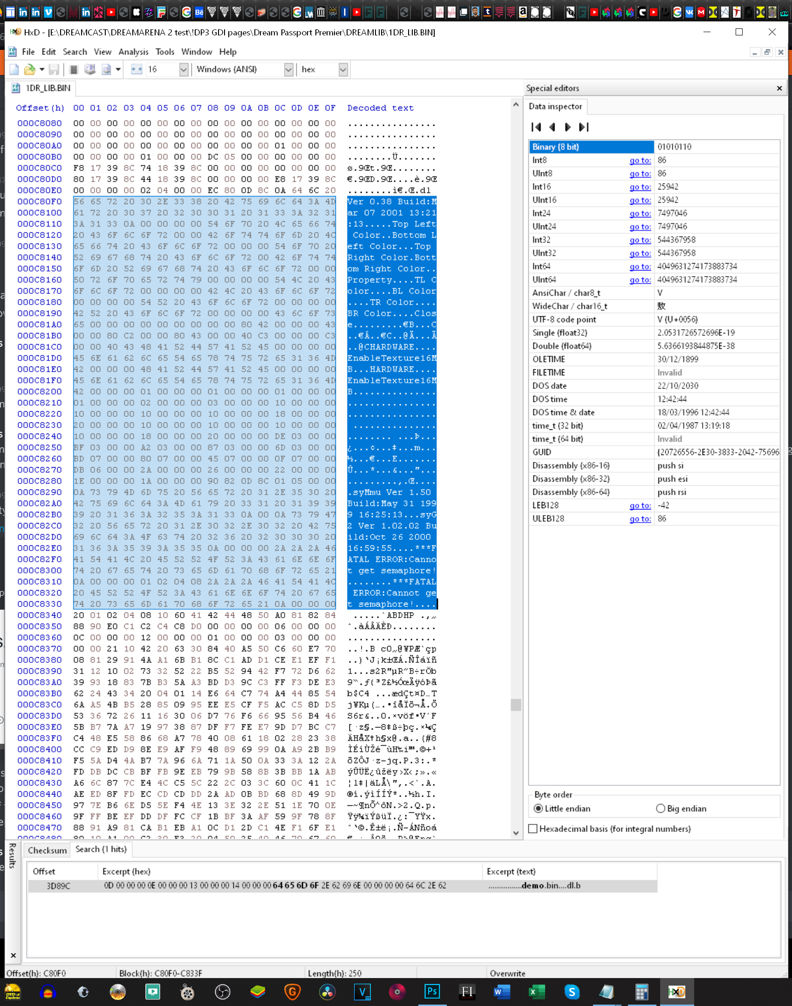Open OBS Studio from the taskbar
This screenshot has height=1006, width=792.
223,992
